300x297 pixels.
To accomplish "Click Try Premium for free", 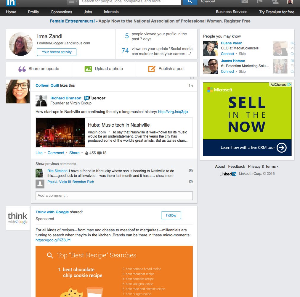I will [x=277, y=12].
